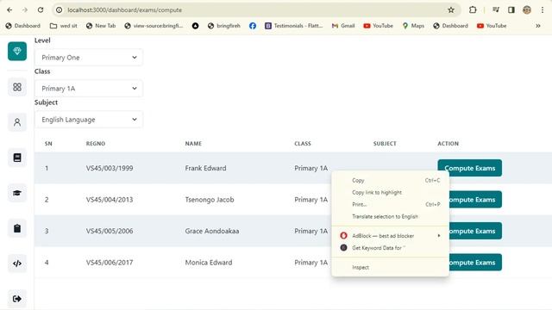Open the Maps bookmark

pyautogui.click(x=413, y=26)
